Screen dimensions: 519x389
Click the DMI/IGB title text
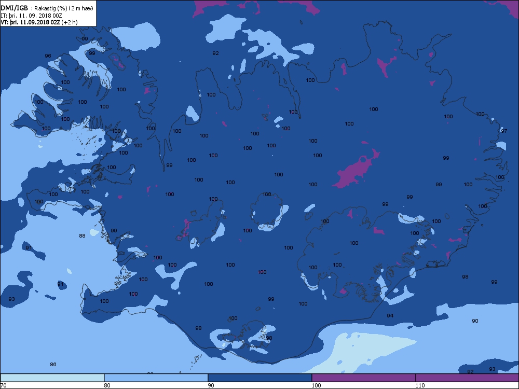coord(14,8)
